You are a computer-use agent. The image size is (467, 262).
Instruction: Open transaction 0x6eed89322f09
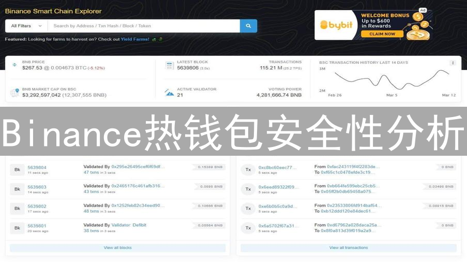tap(278, 187)
